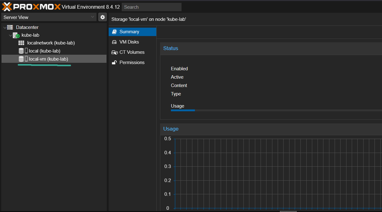
Task: Open the Server View dropdown
Action: 49,17
